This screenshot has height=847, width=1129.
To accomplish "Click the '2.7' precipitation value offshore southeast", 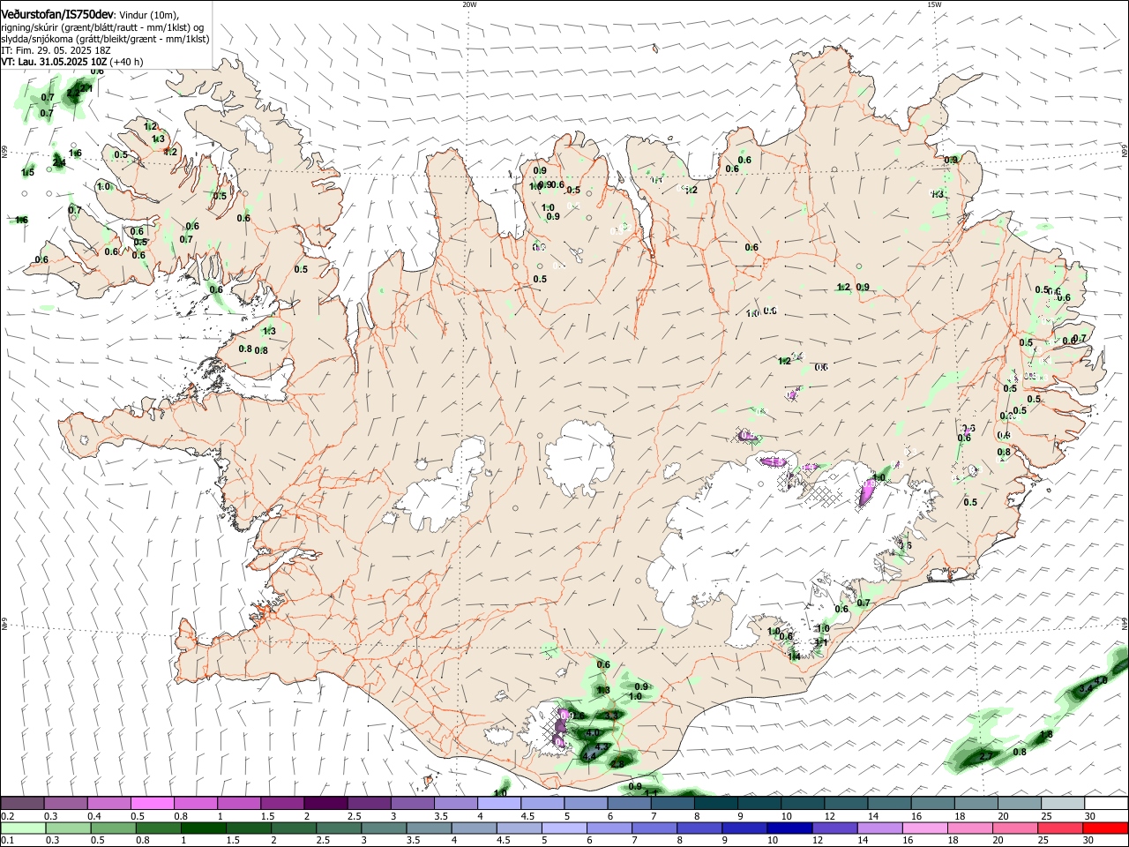I will [x=986, y=757].
